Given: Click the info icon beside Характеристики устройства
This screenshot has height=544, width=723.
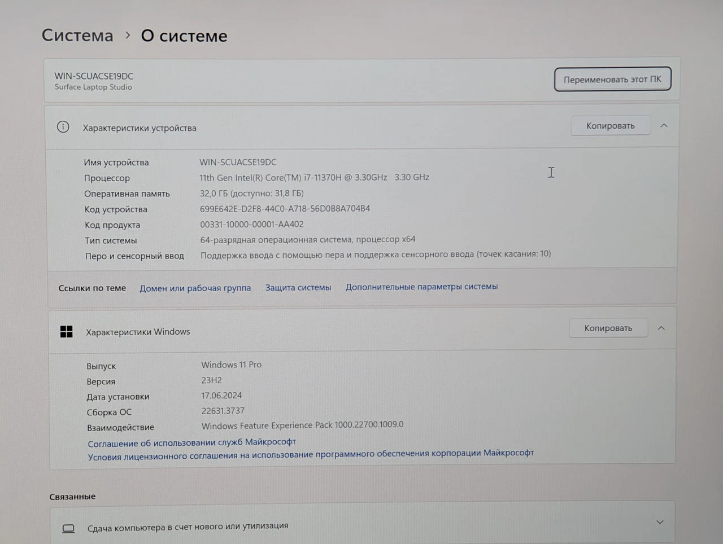Looking at the screenshot, I should pyautogui.click(x=63, y=127).
